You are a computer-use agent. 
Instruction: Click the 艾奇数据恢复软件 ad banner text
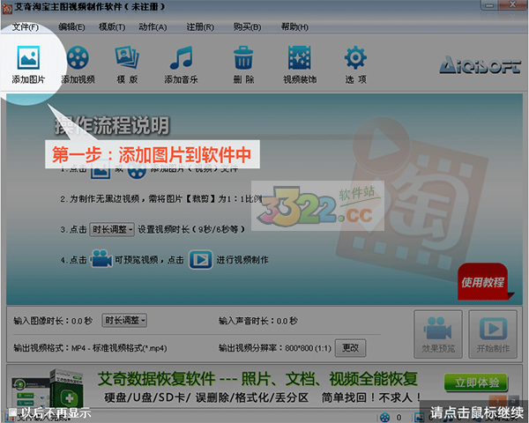pyautogui.click(x=257, y=379)
